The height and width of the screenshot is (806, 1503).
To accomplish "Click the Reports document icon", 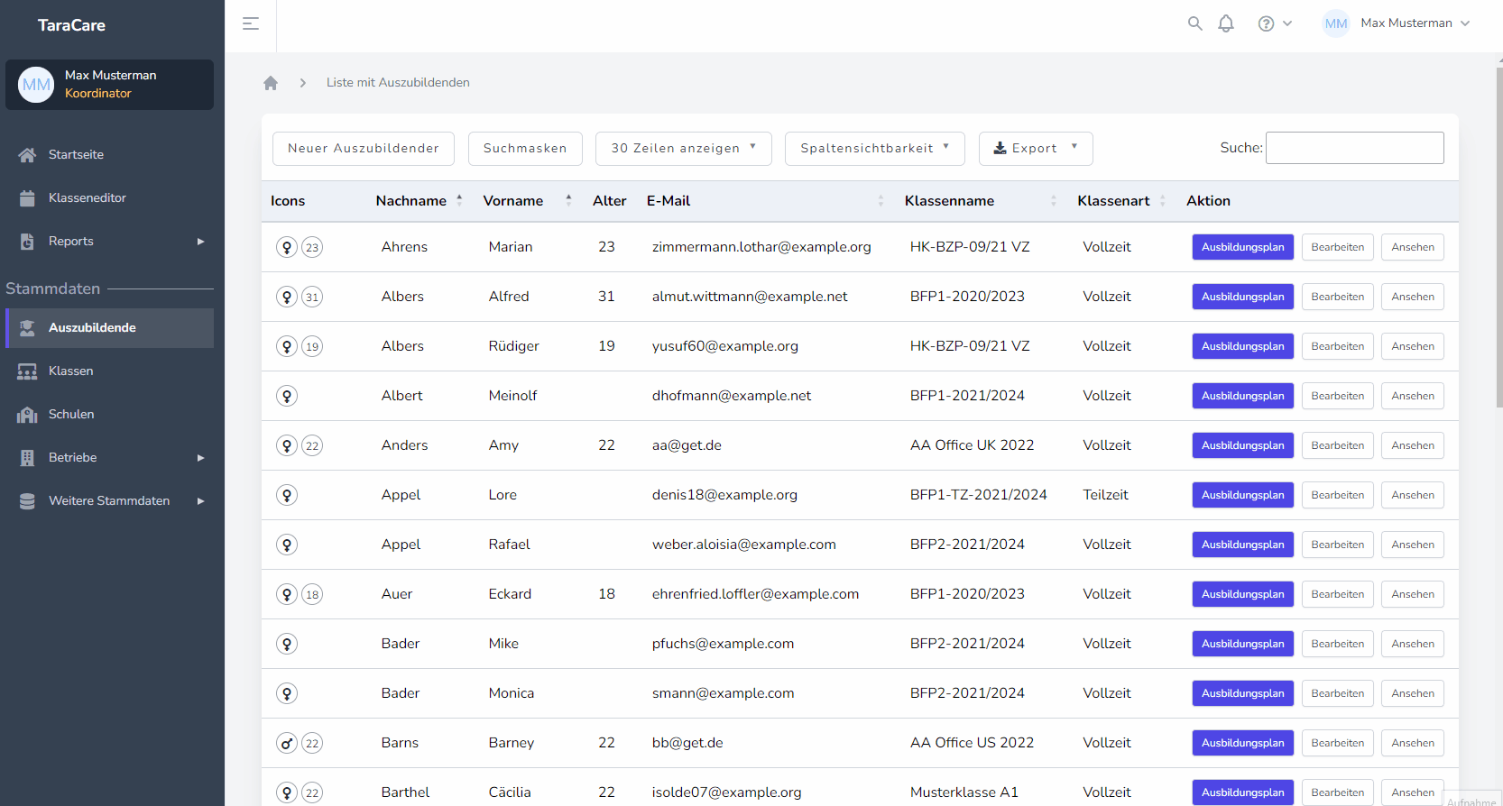I will point(27,242).
